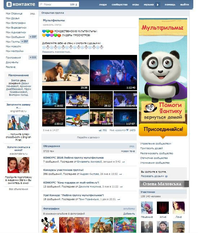Click Новая тема to start a topic
The image size is (198, 233).
[128, 151]
